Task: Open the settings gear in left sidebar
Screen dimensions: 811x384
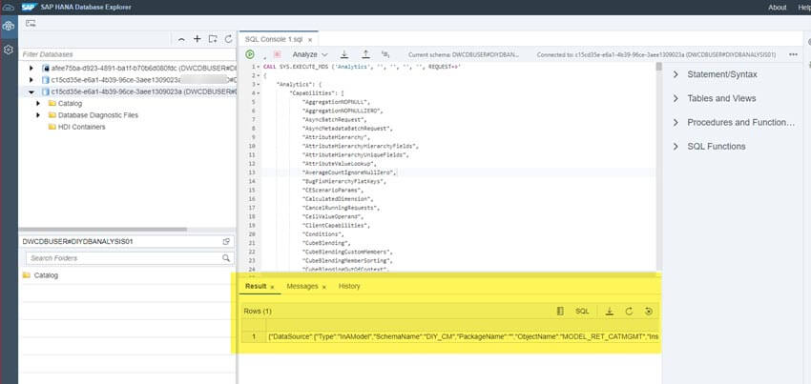Action: (9, 50)
